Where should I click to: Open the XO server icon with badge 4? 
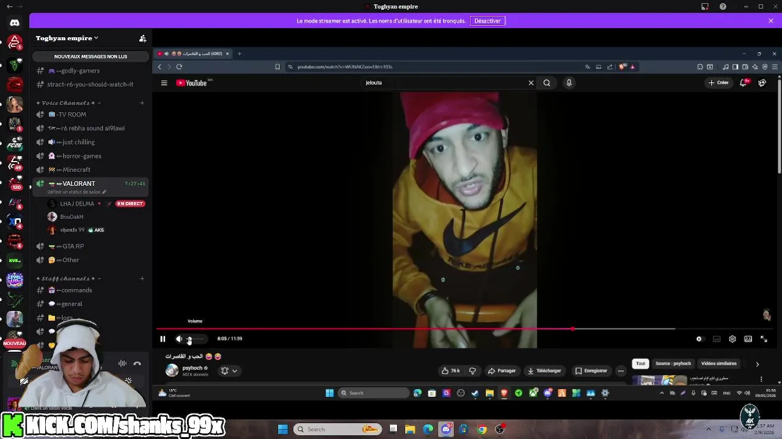tap(15, 221)
